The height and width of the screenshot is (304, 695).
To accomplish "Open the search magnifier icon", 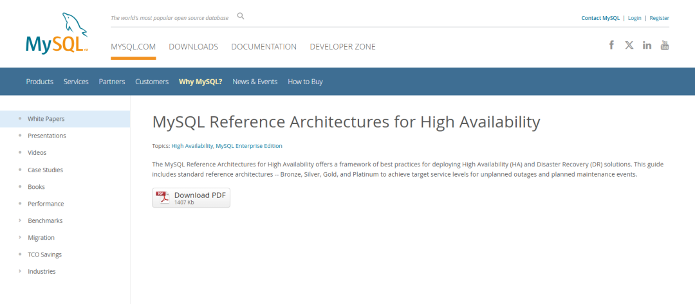I will (241, 16).
